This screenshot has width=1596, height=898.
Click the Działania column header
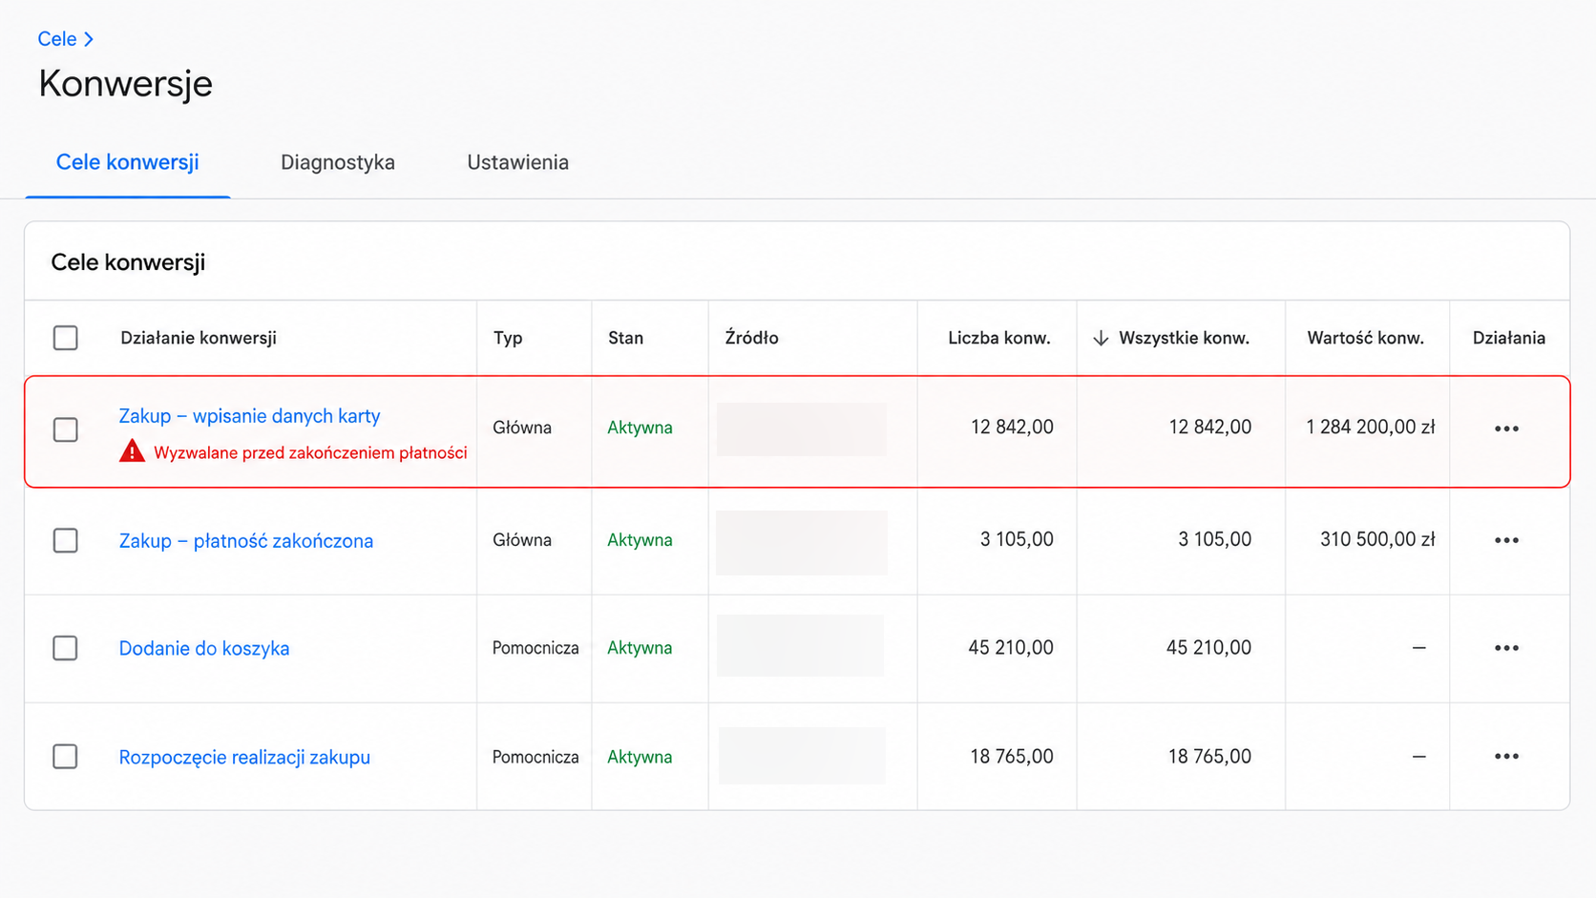pyautogui.click(x=1509, y=338)
